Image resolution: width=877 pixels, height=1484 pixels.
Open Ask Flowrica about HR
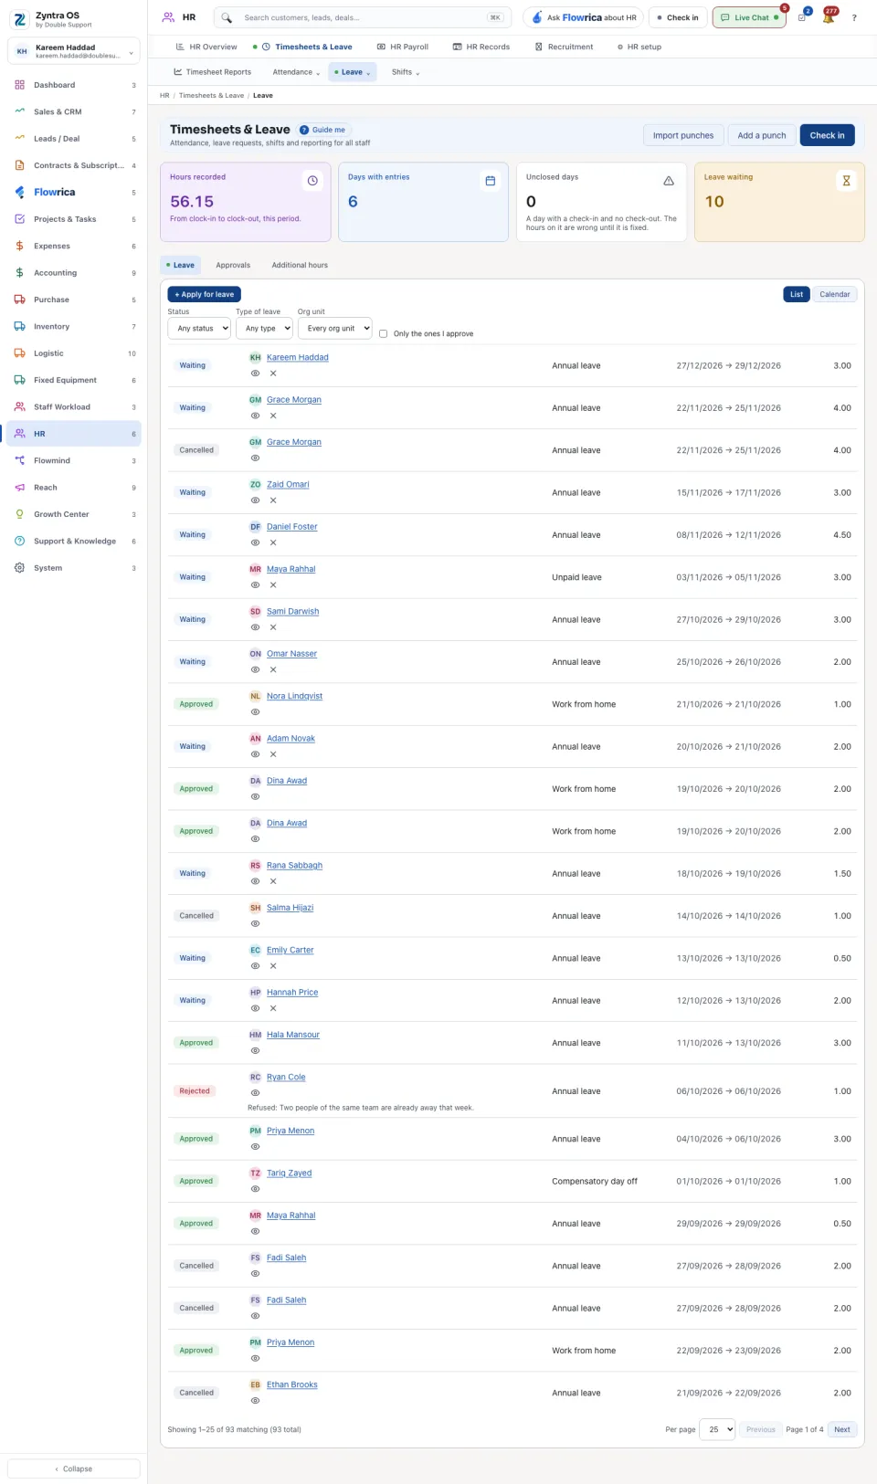pyautogui.click(x=584, y=17)
